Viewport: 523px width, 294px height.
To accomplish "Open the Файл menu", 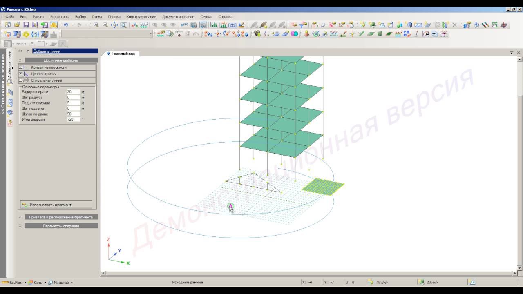I will click(x=10, y=17).
